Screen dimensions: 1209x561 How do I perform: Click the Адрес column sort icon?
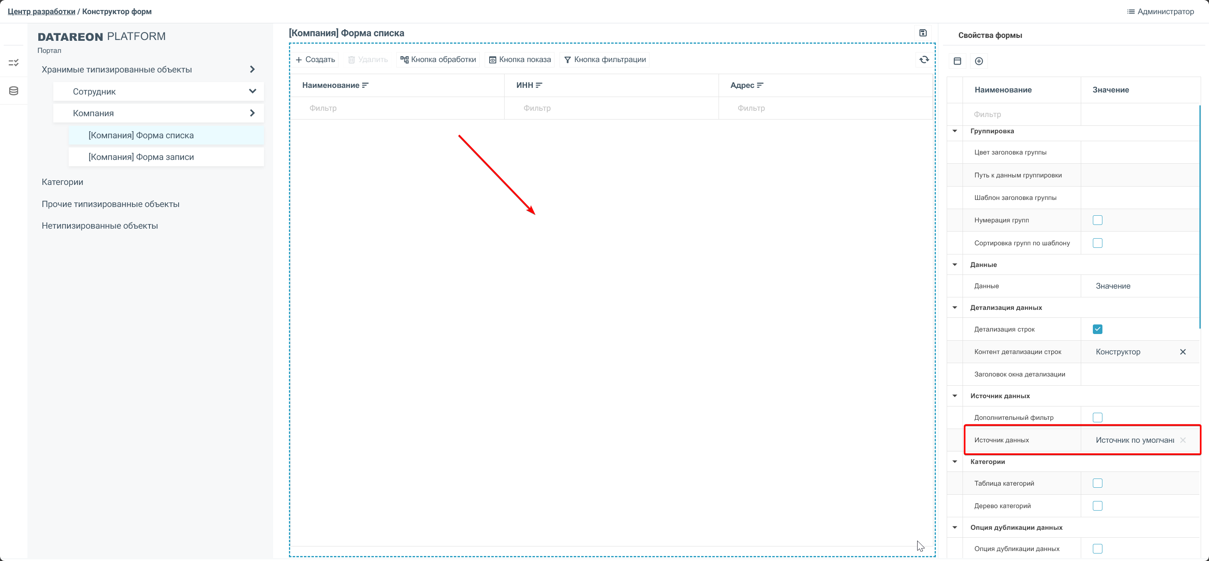760,85
